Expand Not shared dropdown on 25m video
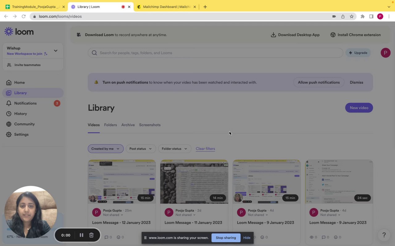395x246 pixels. [113, 215]
